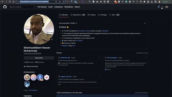Click Customize your pins
Image resolution: width=172 pixels, height=97 pixels.
pos(142,53)
